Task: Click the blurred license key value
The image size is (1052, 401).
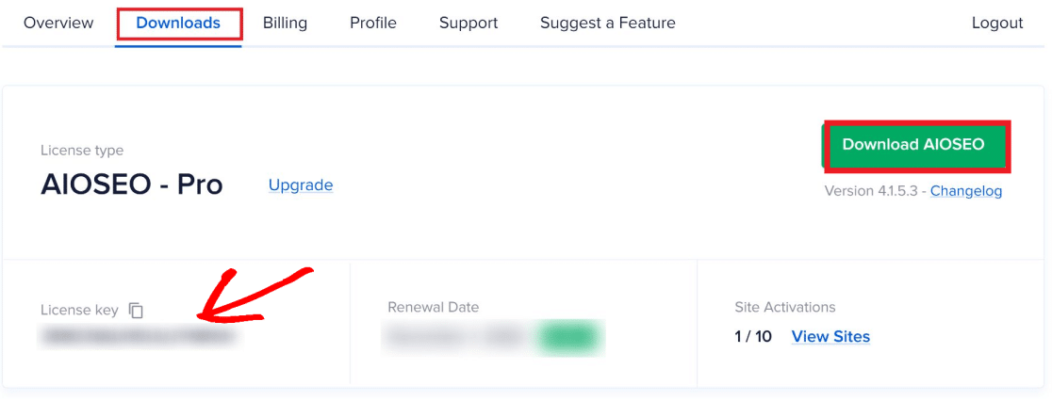Action: tap(139, 335)
